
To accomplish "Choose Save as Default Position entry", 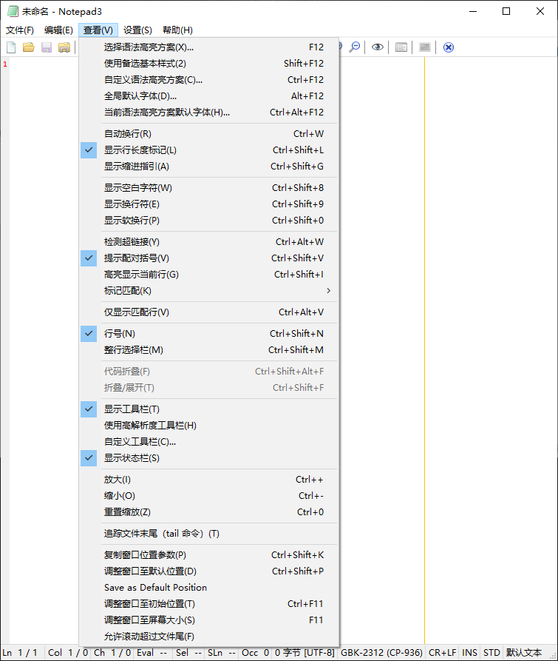I will [x=208, y=588].
